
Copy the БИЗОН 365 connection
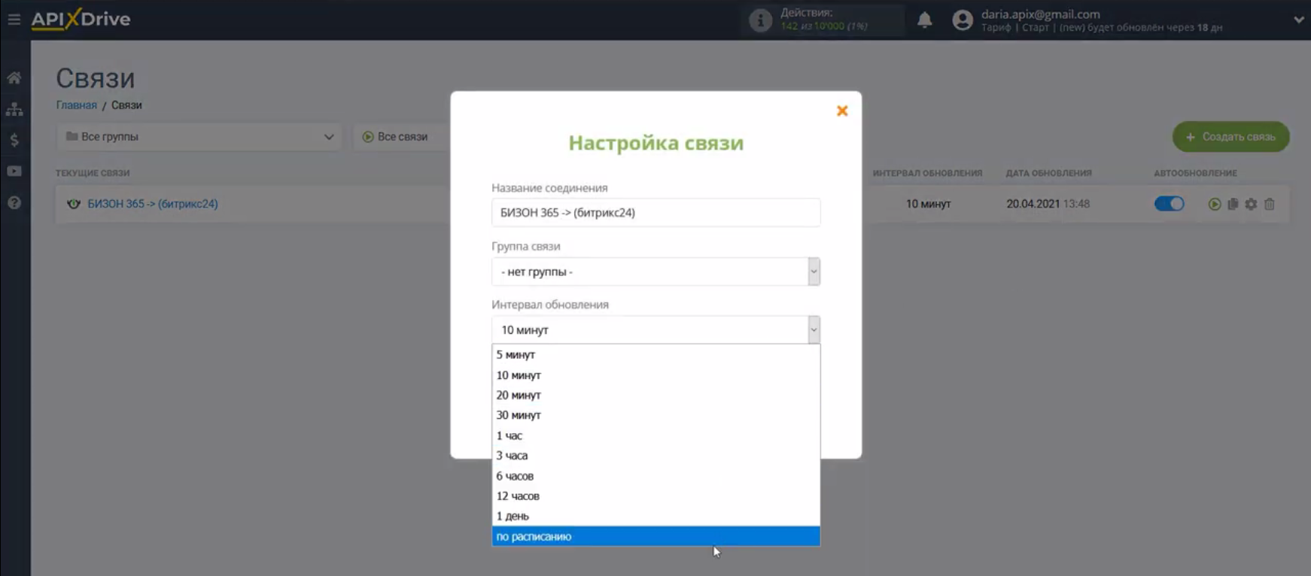point(1233,204)
